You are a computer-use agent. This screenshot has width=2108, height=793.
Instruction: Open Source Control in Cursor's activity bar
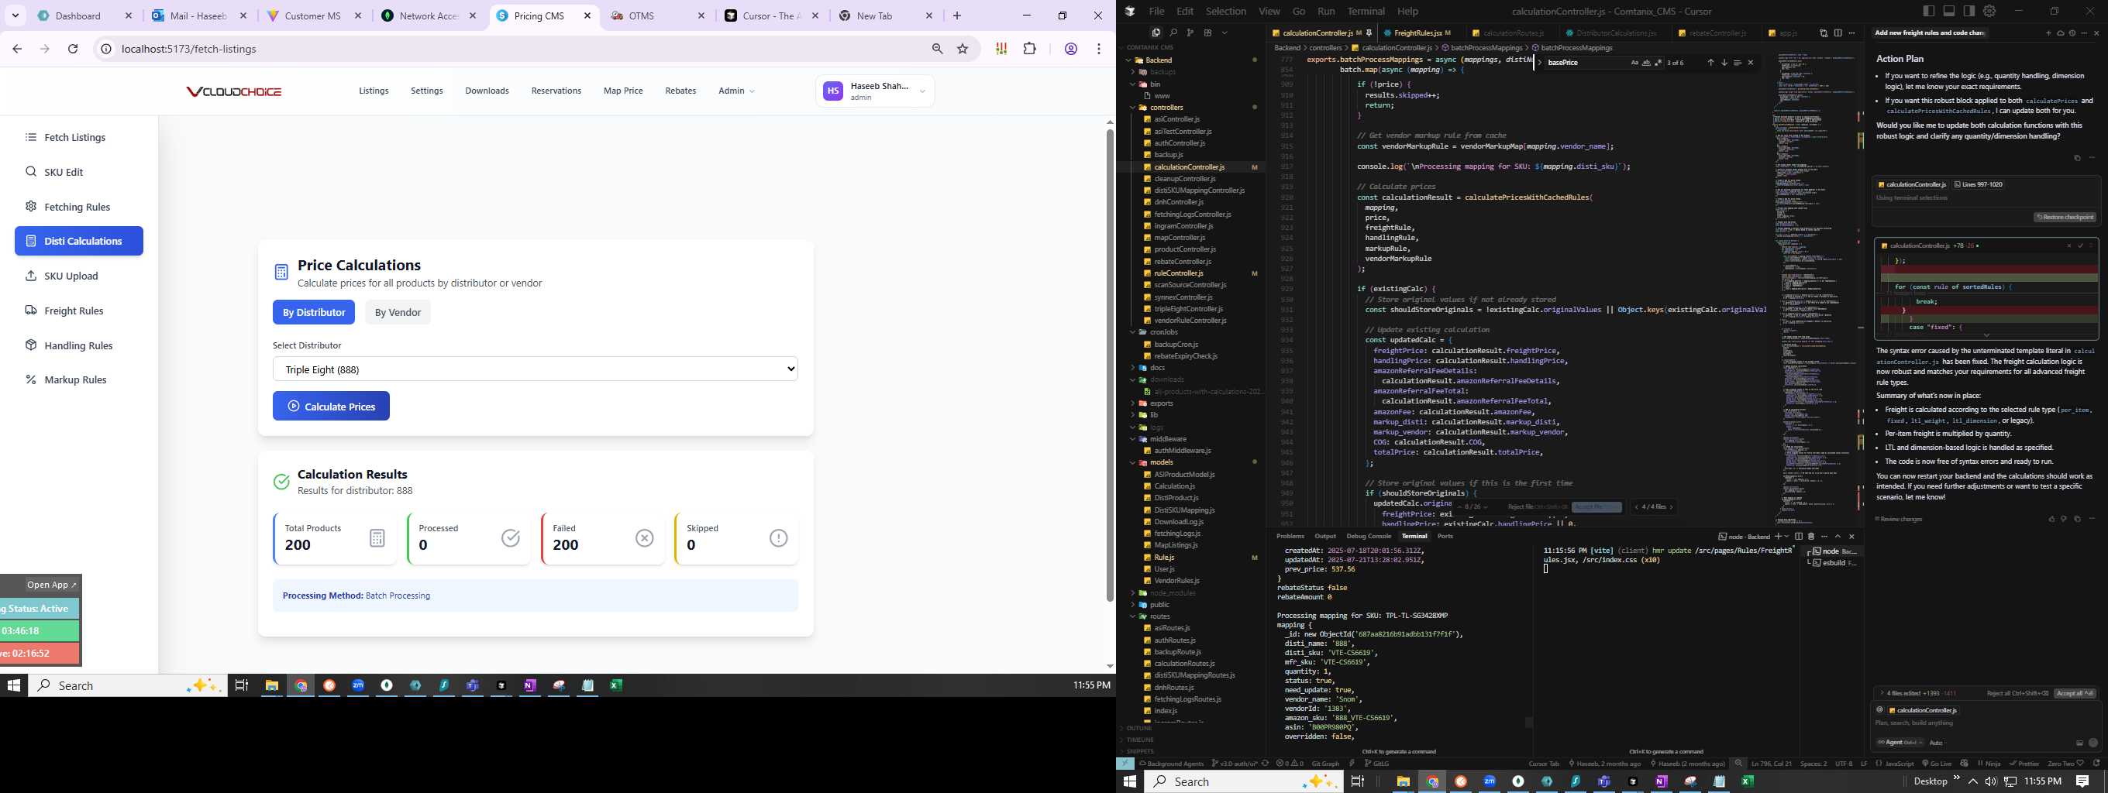tap(1190, 33)
